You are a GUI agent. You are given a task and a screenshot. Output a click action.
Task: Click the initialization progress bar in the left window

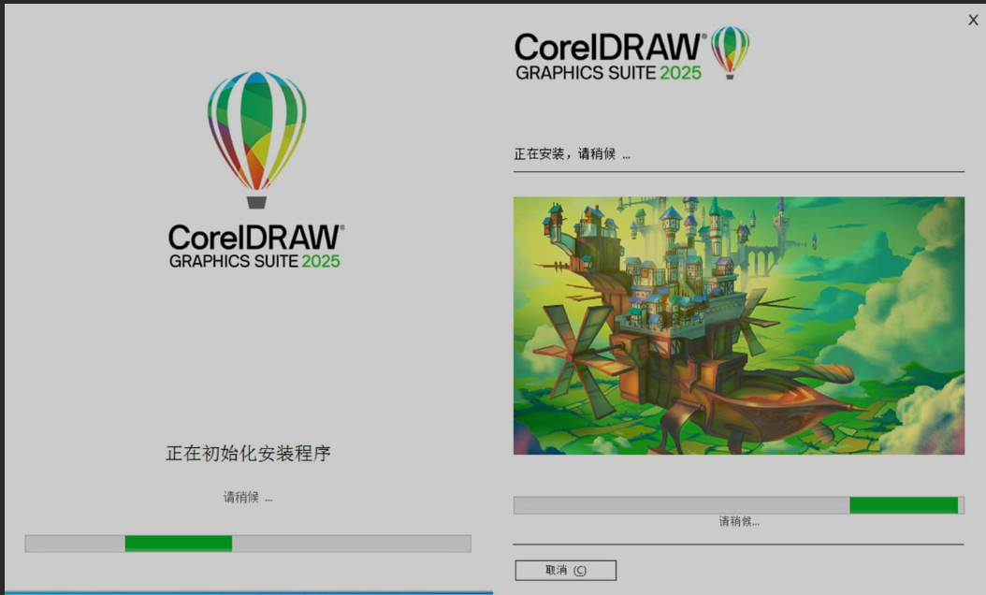[x=248, y=544]
